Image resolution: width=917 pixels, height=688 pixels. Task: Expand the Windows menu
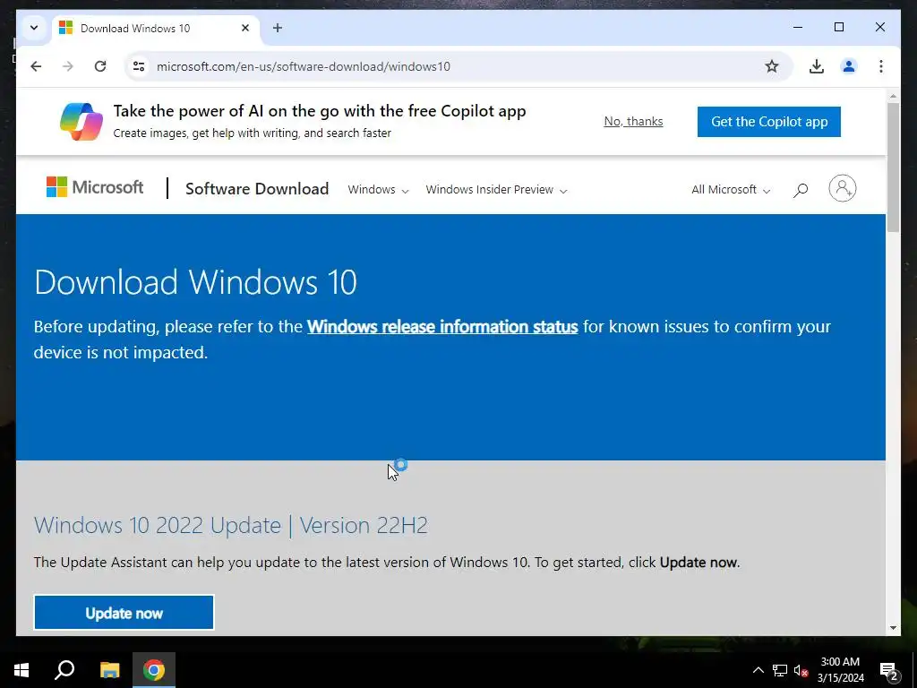378,190
